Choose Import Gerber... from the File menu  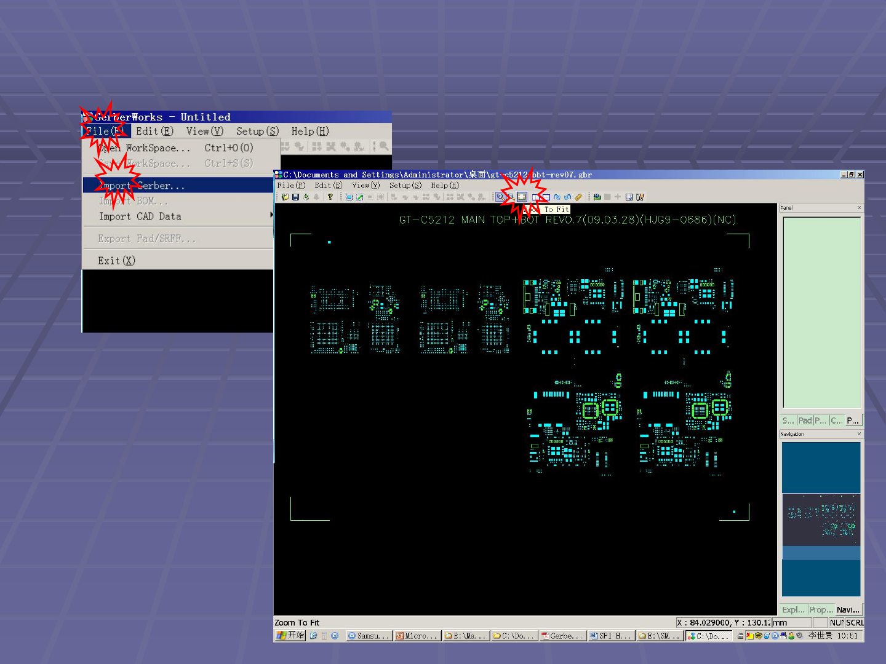click(178, 185)
